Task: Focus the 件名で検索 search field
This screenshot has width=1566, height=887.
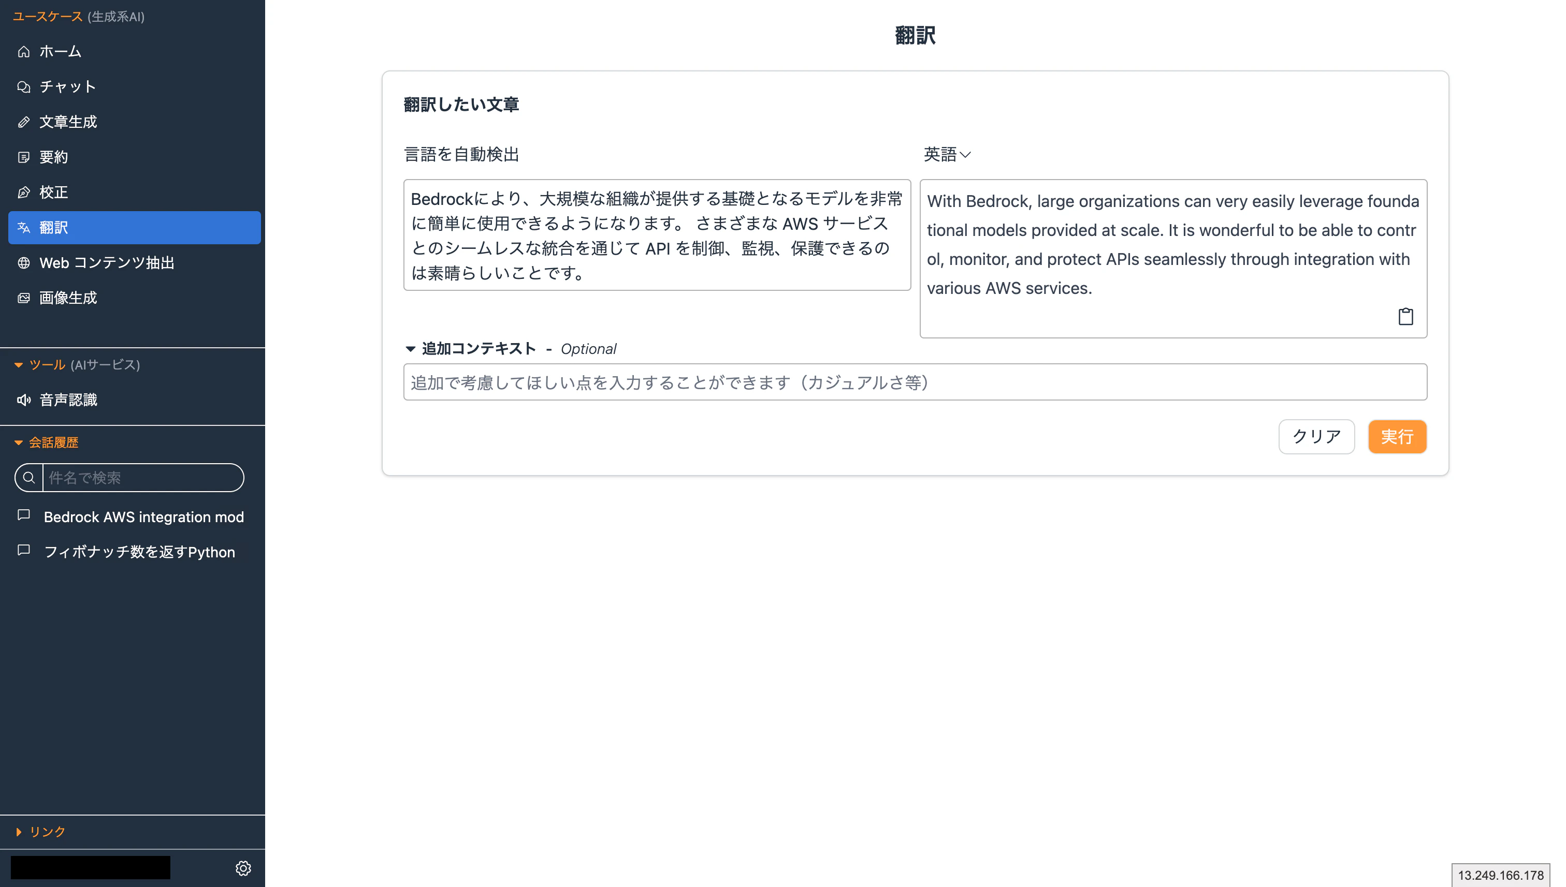Action: [142, 478]
